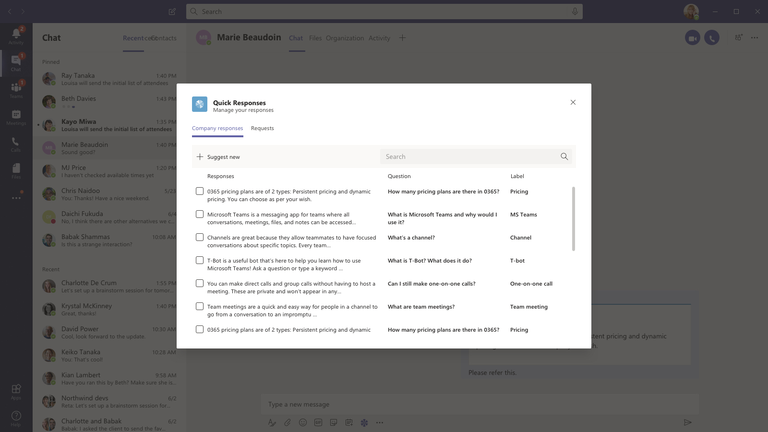Open chat with David Power

click(x=109, y=332)
